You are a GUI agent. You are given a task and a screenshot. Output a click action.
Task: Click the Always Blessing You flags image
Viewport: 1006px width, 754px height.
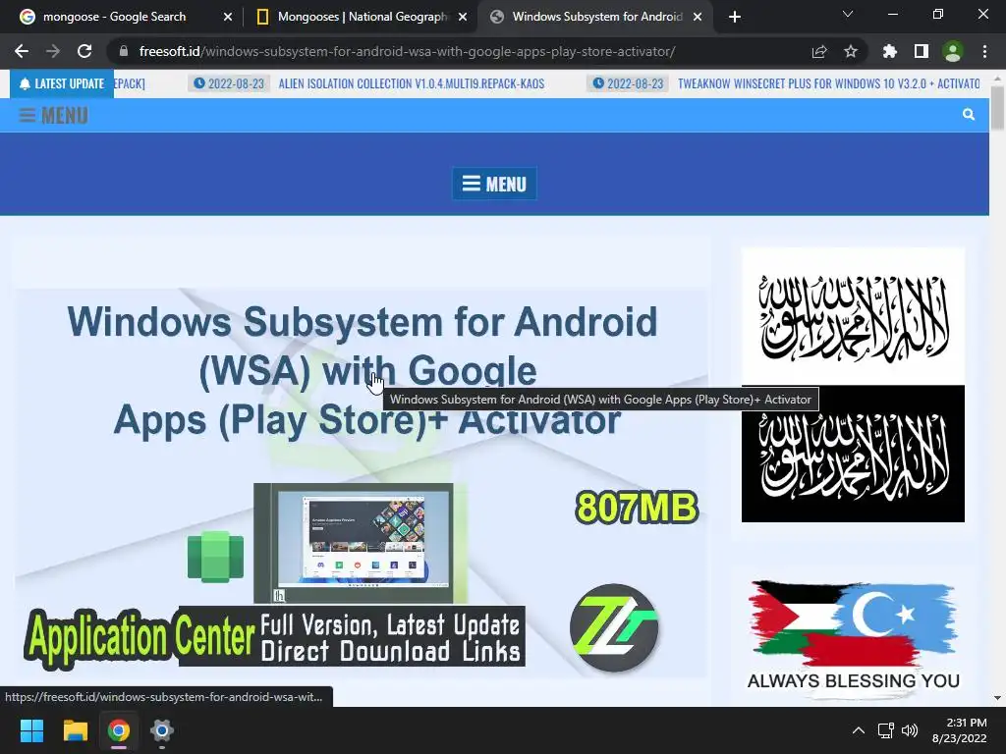point(853,635)
